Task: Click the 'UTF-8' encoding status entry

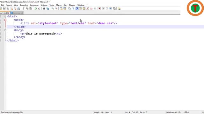Action: (186, 112)
